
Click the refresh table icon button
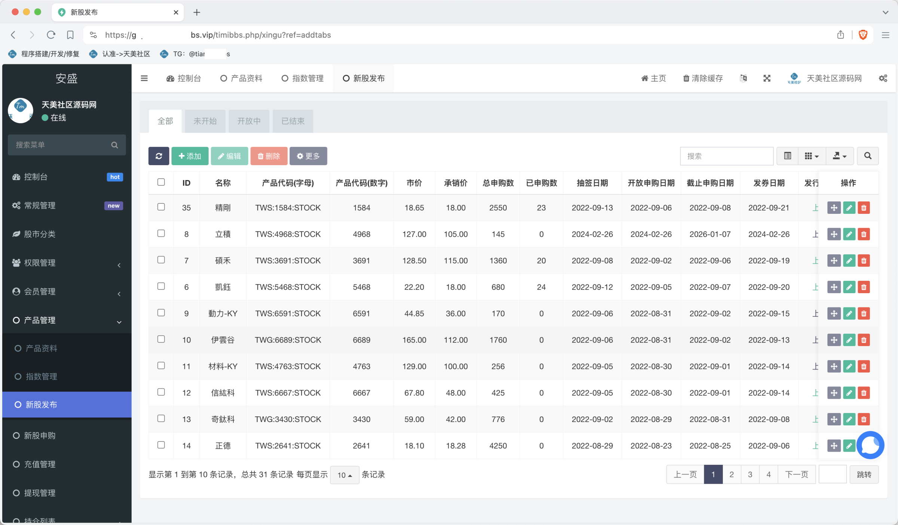point(159,156)
